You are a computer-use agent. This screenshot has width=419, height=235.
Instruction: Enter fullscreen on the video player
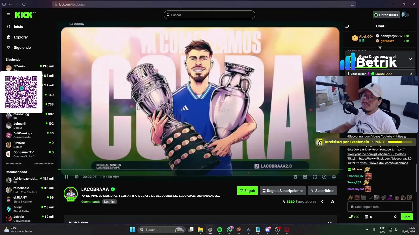coord(315,177)
